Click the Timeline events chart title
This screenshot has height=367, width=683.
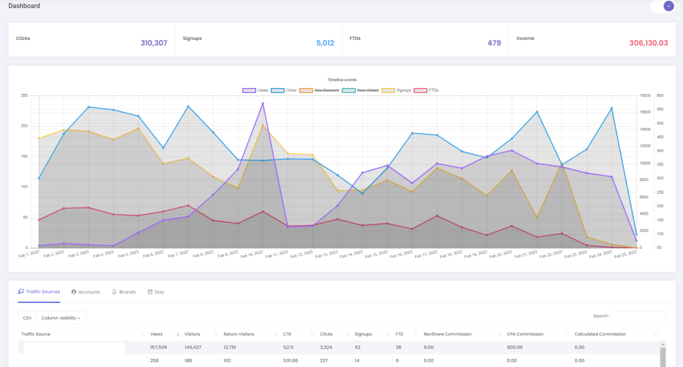342,79
